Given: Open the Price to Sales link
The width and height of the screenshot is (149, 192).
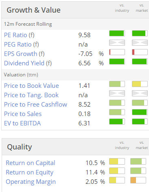Looking at the screenshot, I should coord(23,114).
